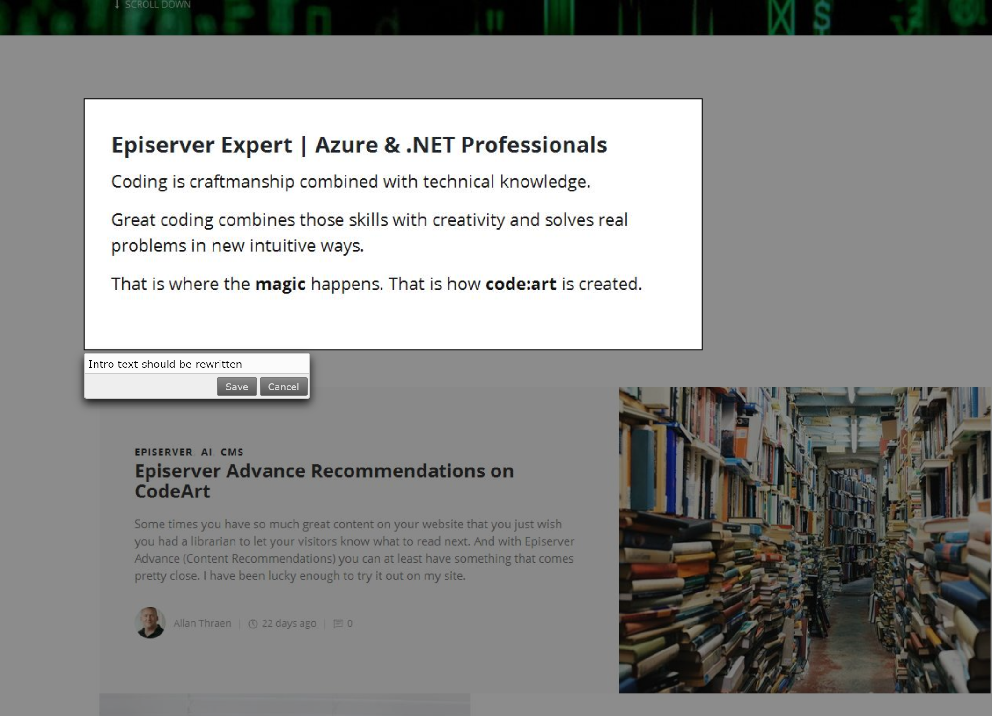
Task: Click the '22 days ago' timestamp
Action: pyautogui.click(x=289, y=623)
